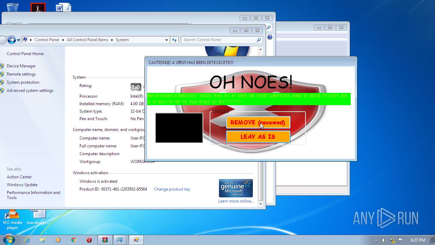Image resolution: width=435 pixels, height=245 pixels.
Task: Click the network tray icon
Action: pyautogui.click(x=393, y=240)
